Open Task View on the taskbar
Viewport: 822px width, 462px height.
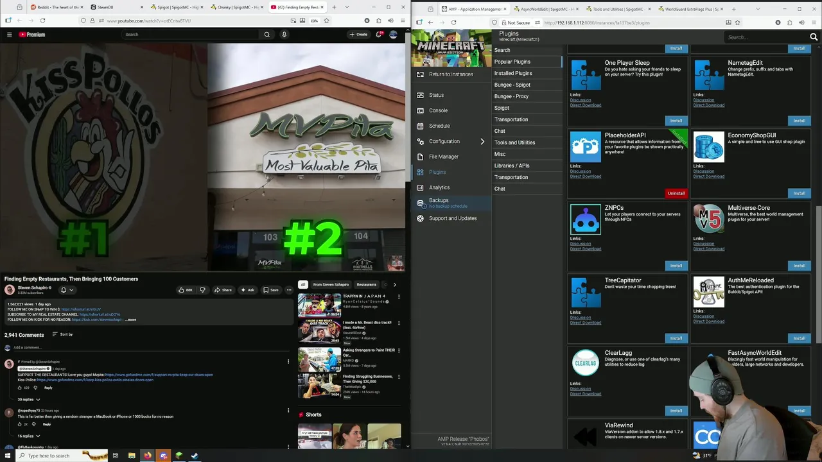116,456
